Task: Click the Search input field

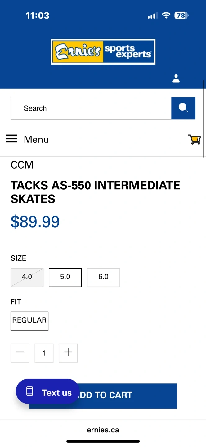Action: (x=91, y=108)
